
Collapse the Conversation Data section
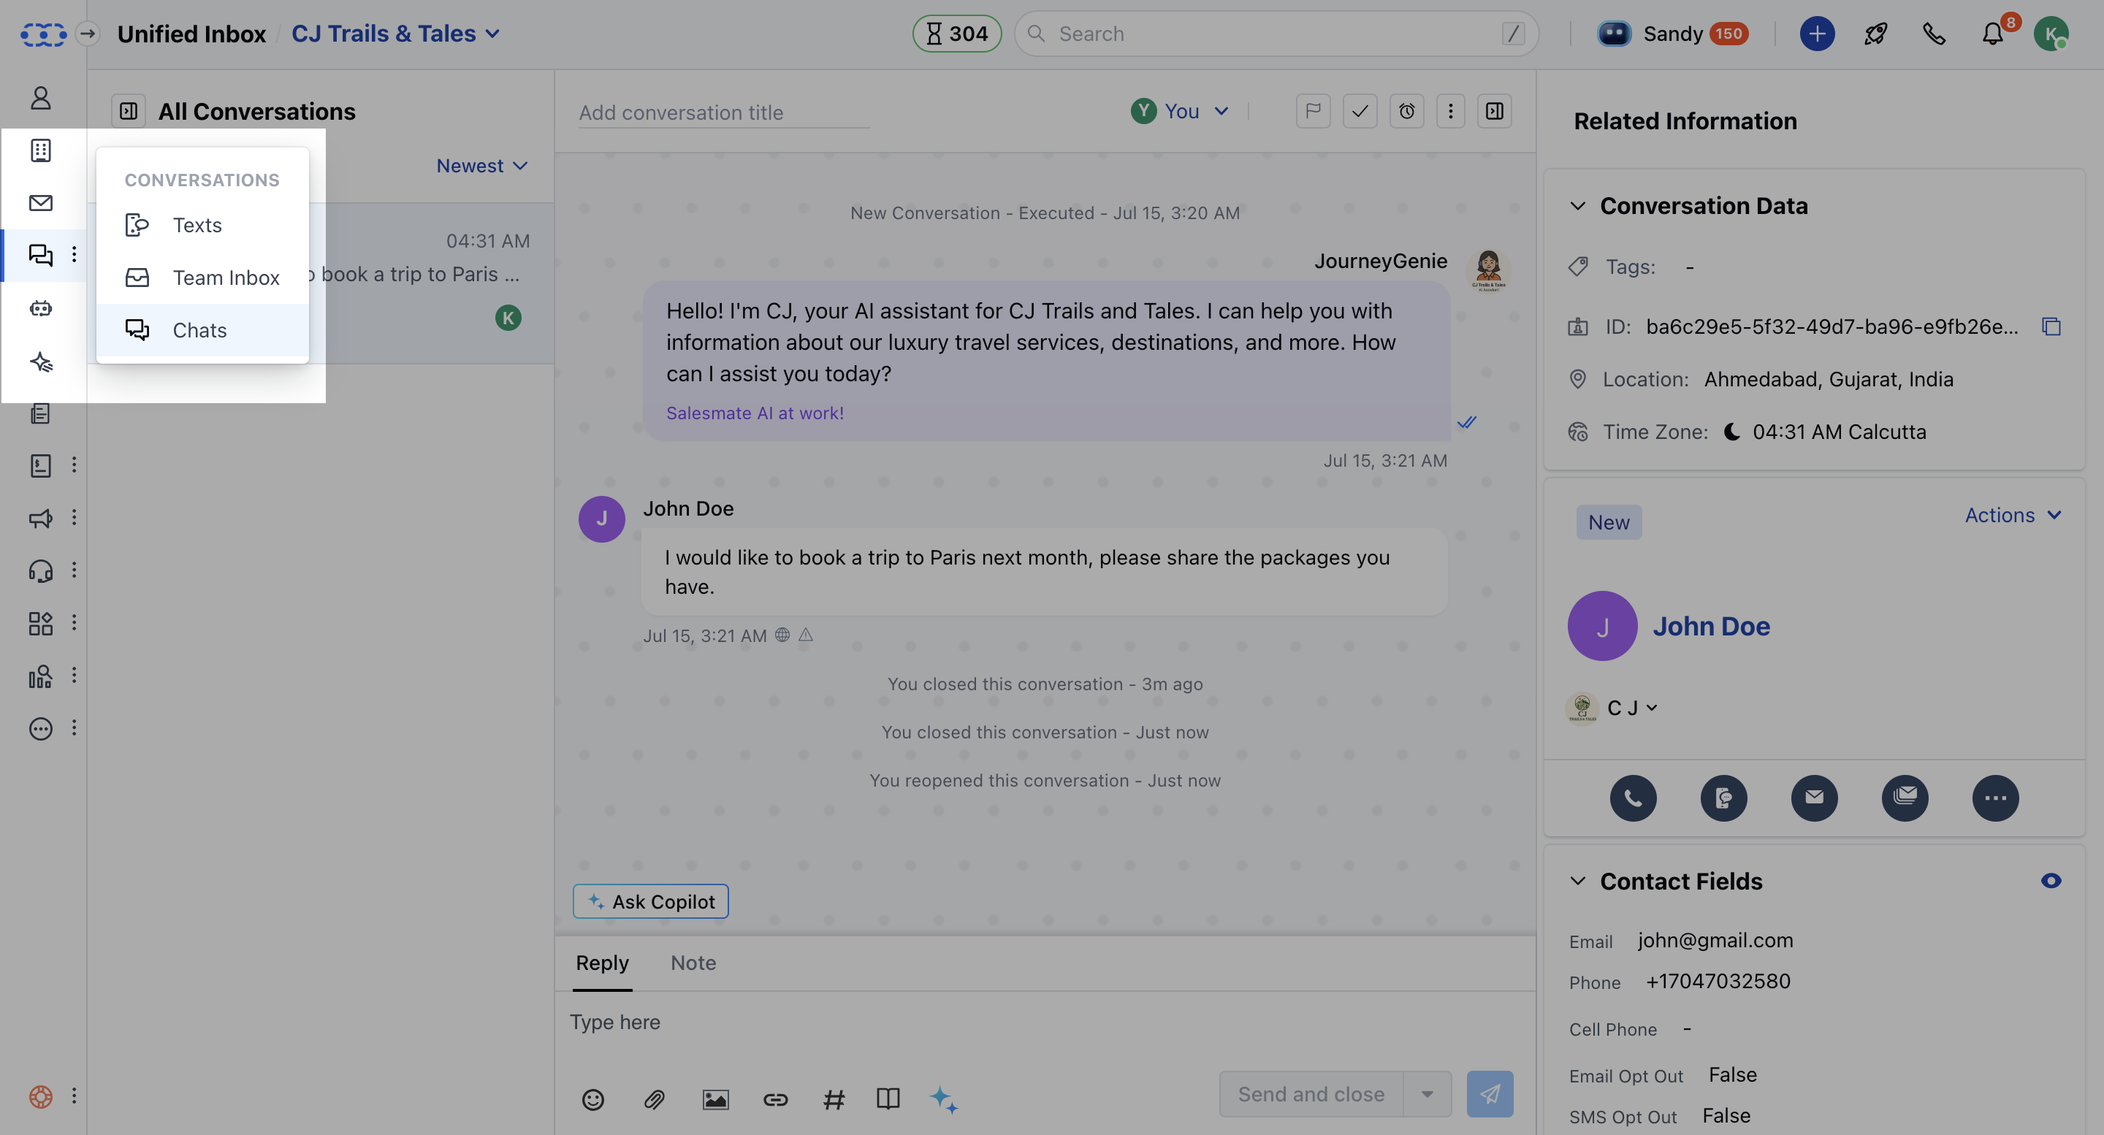[x=1577, y=206]
